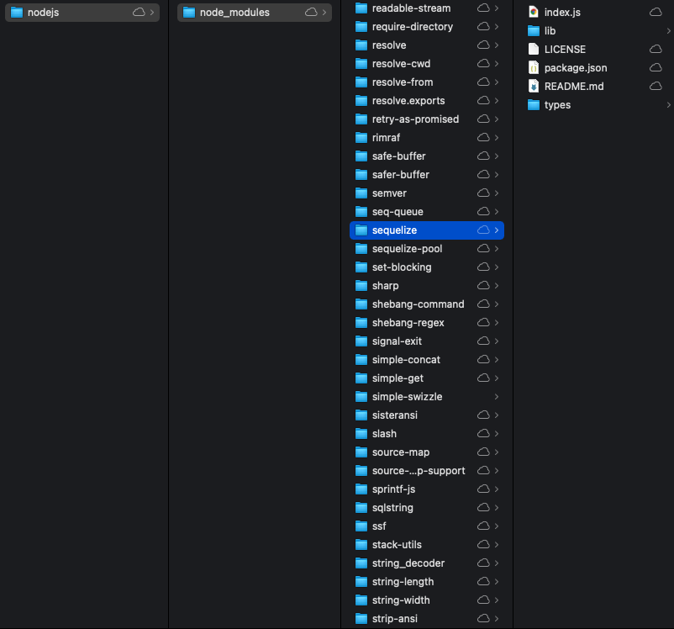This screenshot has width=674, height=629.
Task: Select the readable-stream folder
Action: tap(427, 8)
